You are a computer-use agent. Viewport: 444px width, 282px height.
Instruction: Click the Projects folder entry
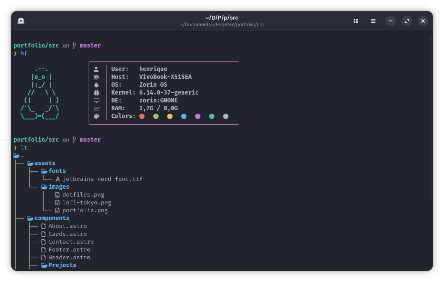point(62,265)
